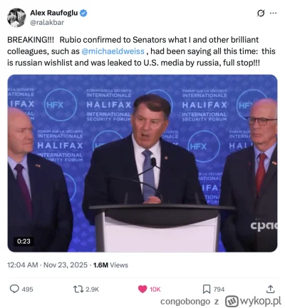Play the Halifax forum video
This screenshot has width=285, height=308.
[x=142, y=163]
